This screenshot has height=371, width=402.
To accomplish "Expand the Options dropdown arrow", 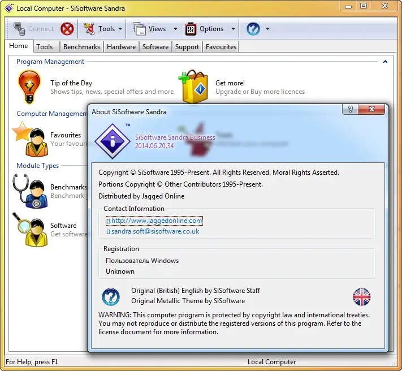I will 233,29.
